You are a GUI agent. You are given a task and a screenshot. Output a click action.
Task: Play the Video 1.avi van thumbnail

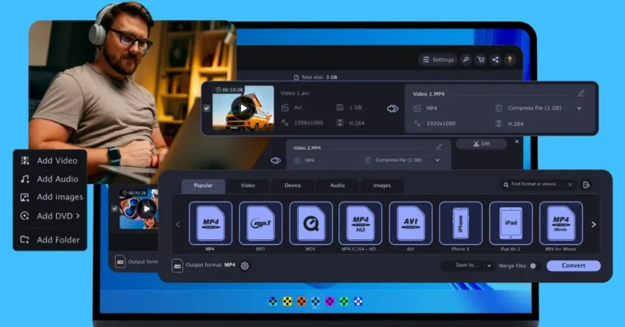(x=243, y=108)
